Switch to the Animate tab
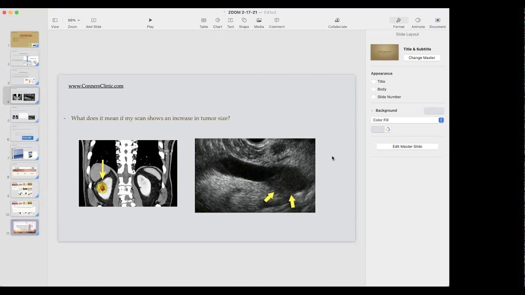 point(418,20)
